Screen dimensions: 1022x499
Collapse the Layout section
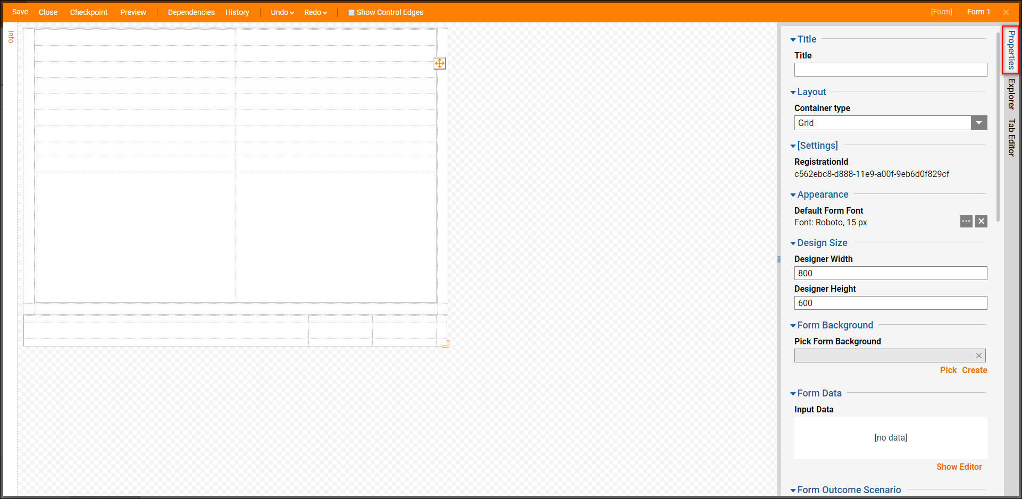[793, 92]
